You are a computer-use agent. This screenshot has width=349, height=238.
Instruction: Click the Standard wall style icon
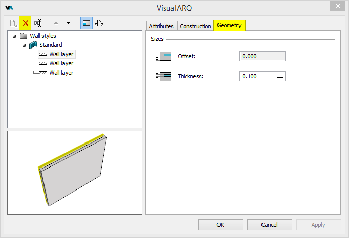(33, 45)
